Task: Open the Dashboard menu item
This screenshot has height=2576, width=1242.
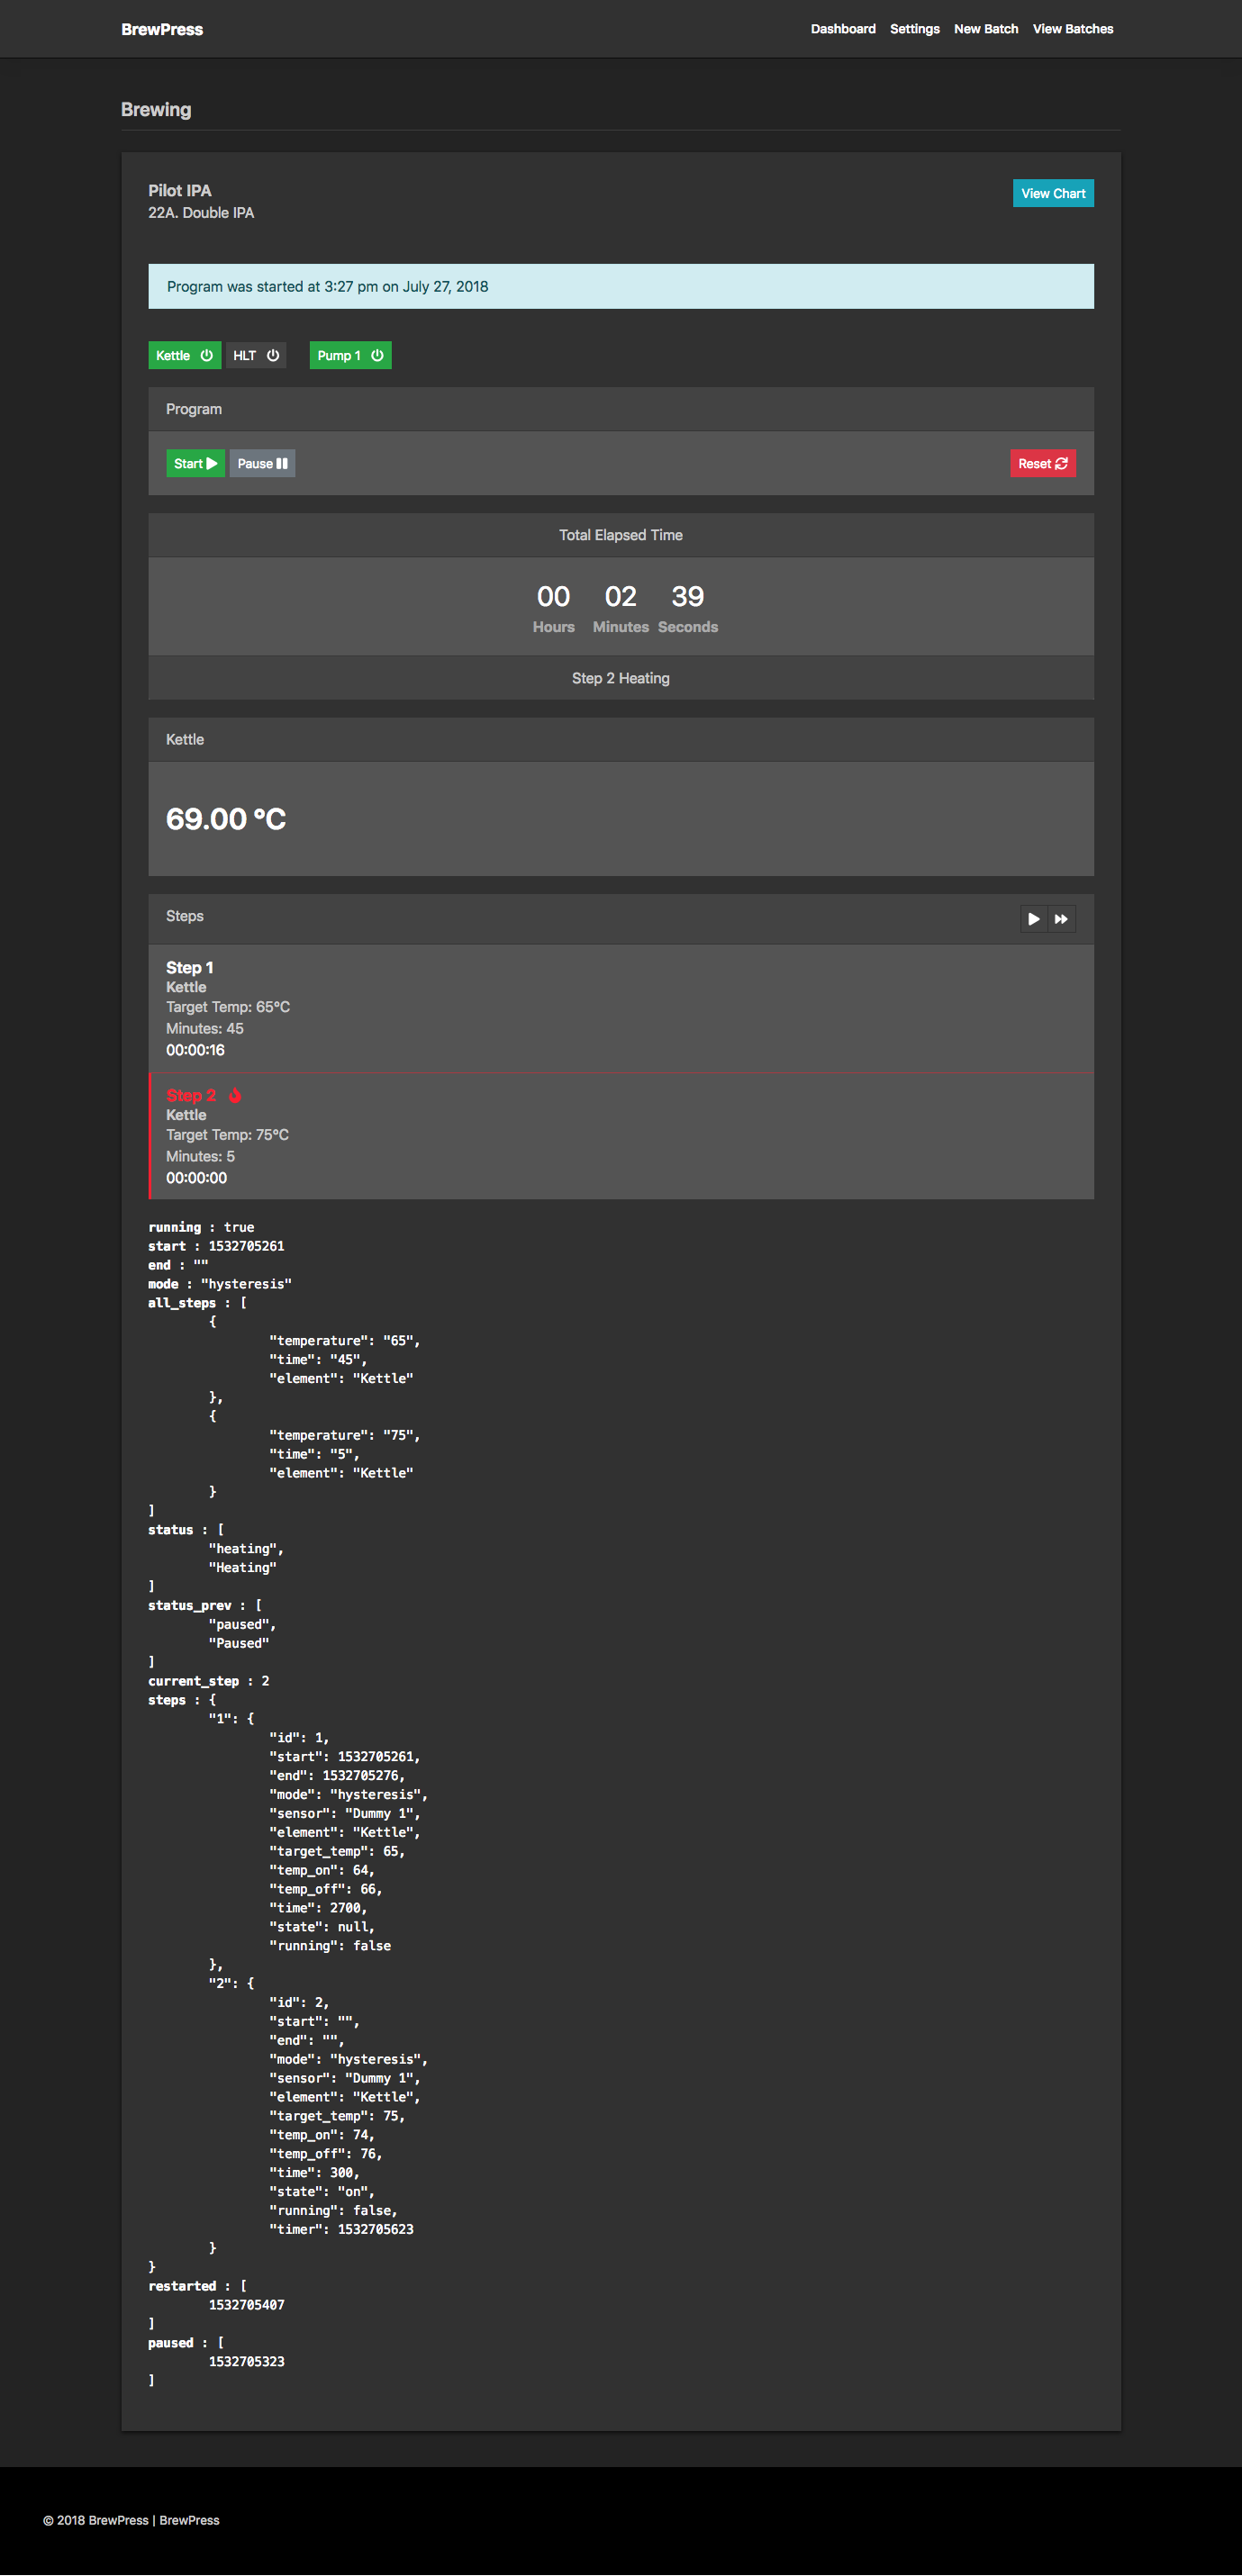Action: pos(843,29)
